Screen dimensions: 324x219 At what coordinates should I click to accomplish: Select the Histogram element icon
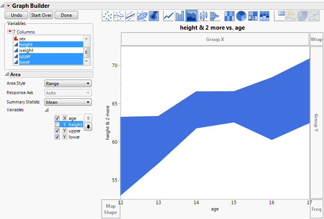point(215,16)
